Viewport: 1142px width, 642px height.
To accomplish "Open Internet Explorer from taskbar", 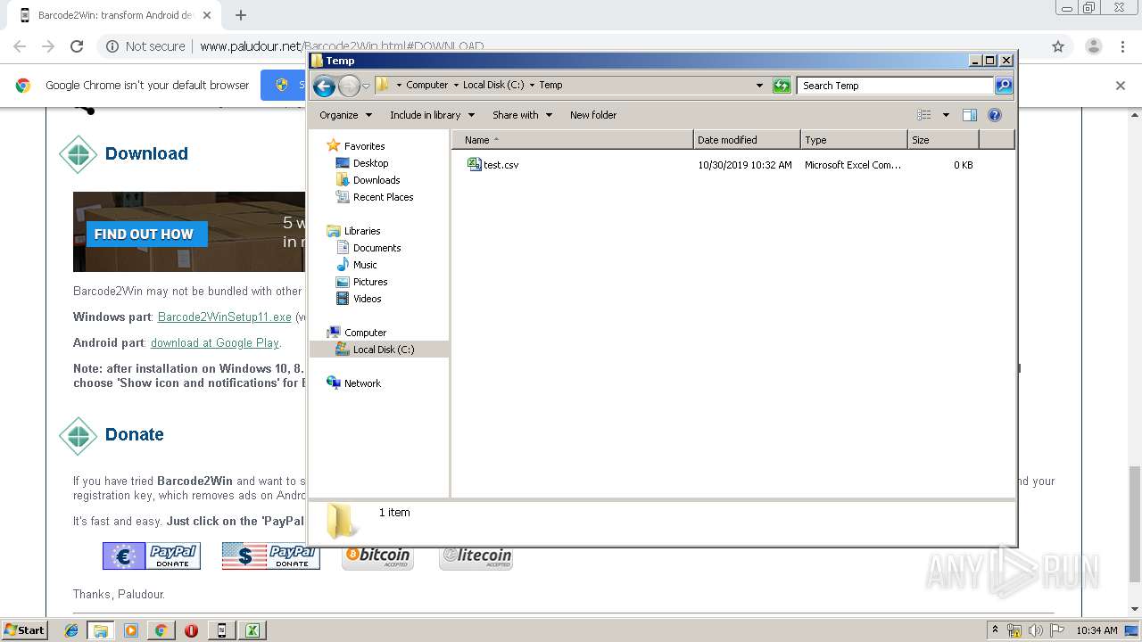I will [x=71, y=630].
